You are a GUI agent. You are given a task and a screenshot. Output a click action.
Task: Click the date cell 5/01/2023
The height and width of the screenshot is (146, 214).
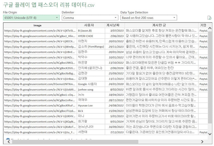tap(115, 116)
